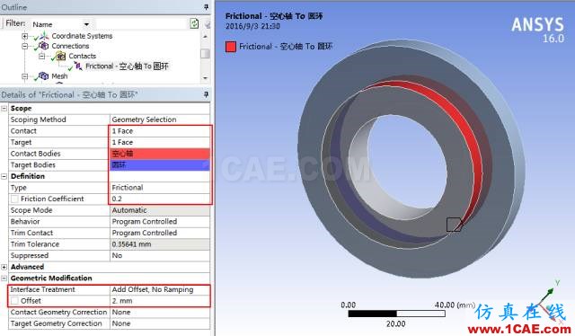Pin the Details panel
575x336 pixels.
tap(206, 94)
